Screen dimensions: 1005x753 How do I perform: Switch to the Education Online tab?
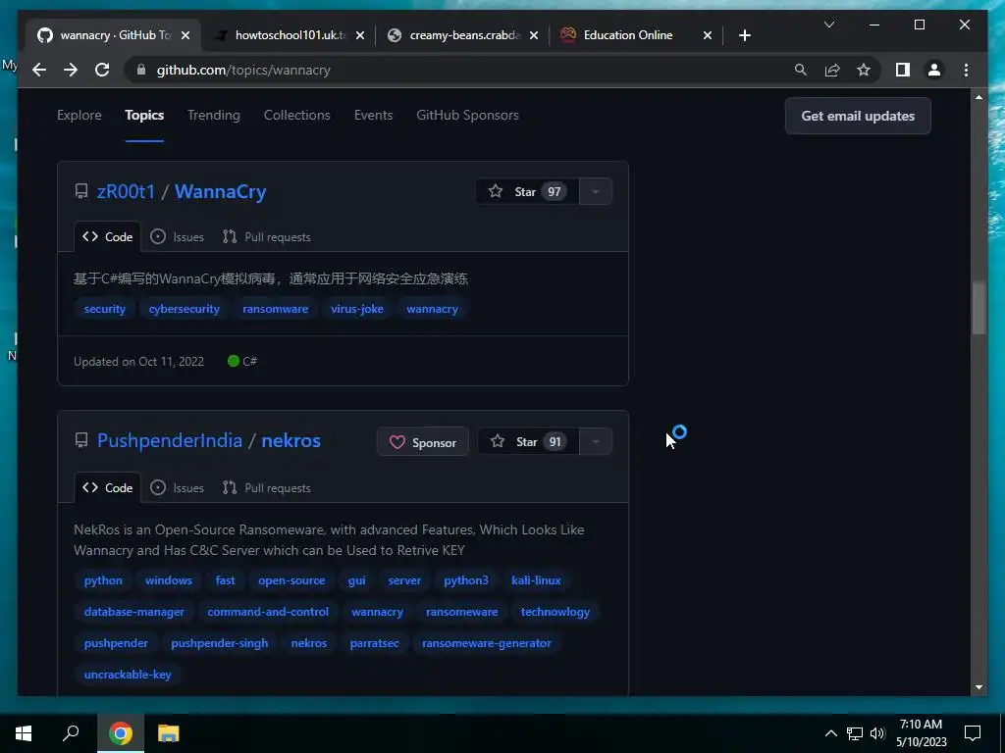pyautogui.click(x=635, y=35)
